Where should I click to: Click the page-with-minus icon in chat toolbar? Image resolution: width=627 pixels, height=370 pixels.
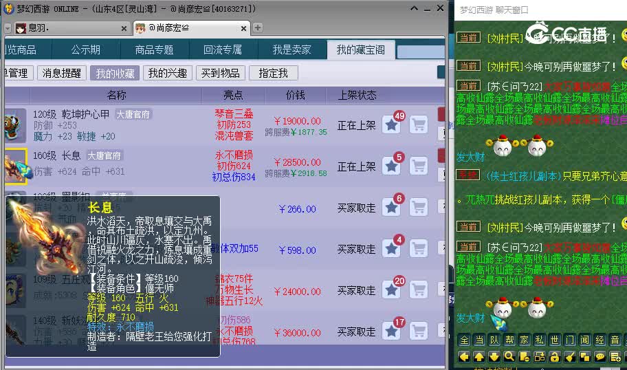[x=525, y=356]
